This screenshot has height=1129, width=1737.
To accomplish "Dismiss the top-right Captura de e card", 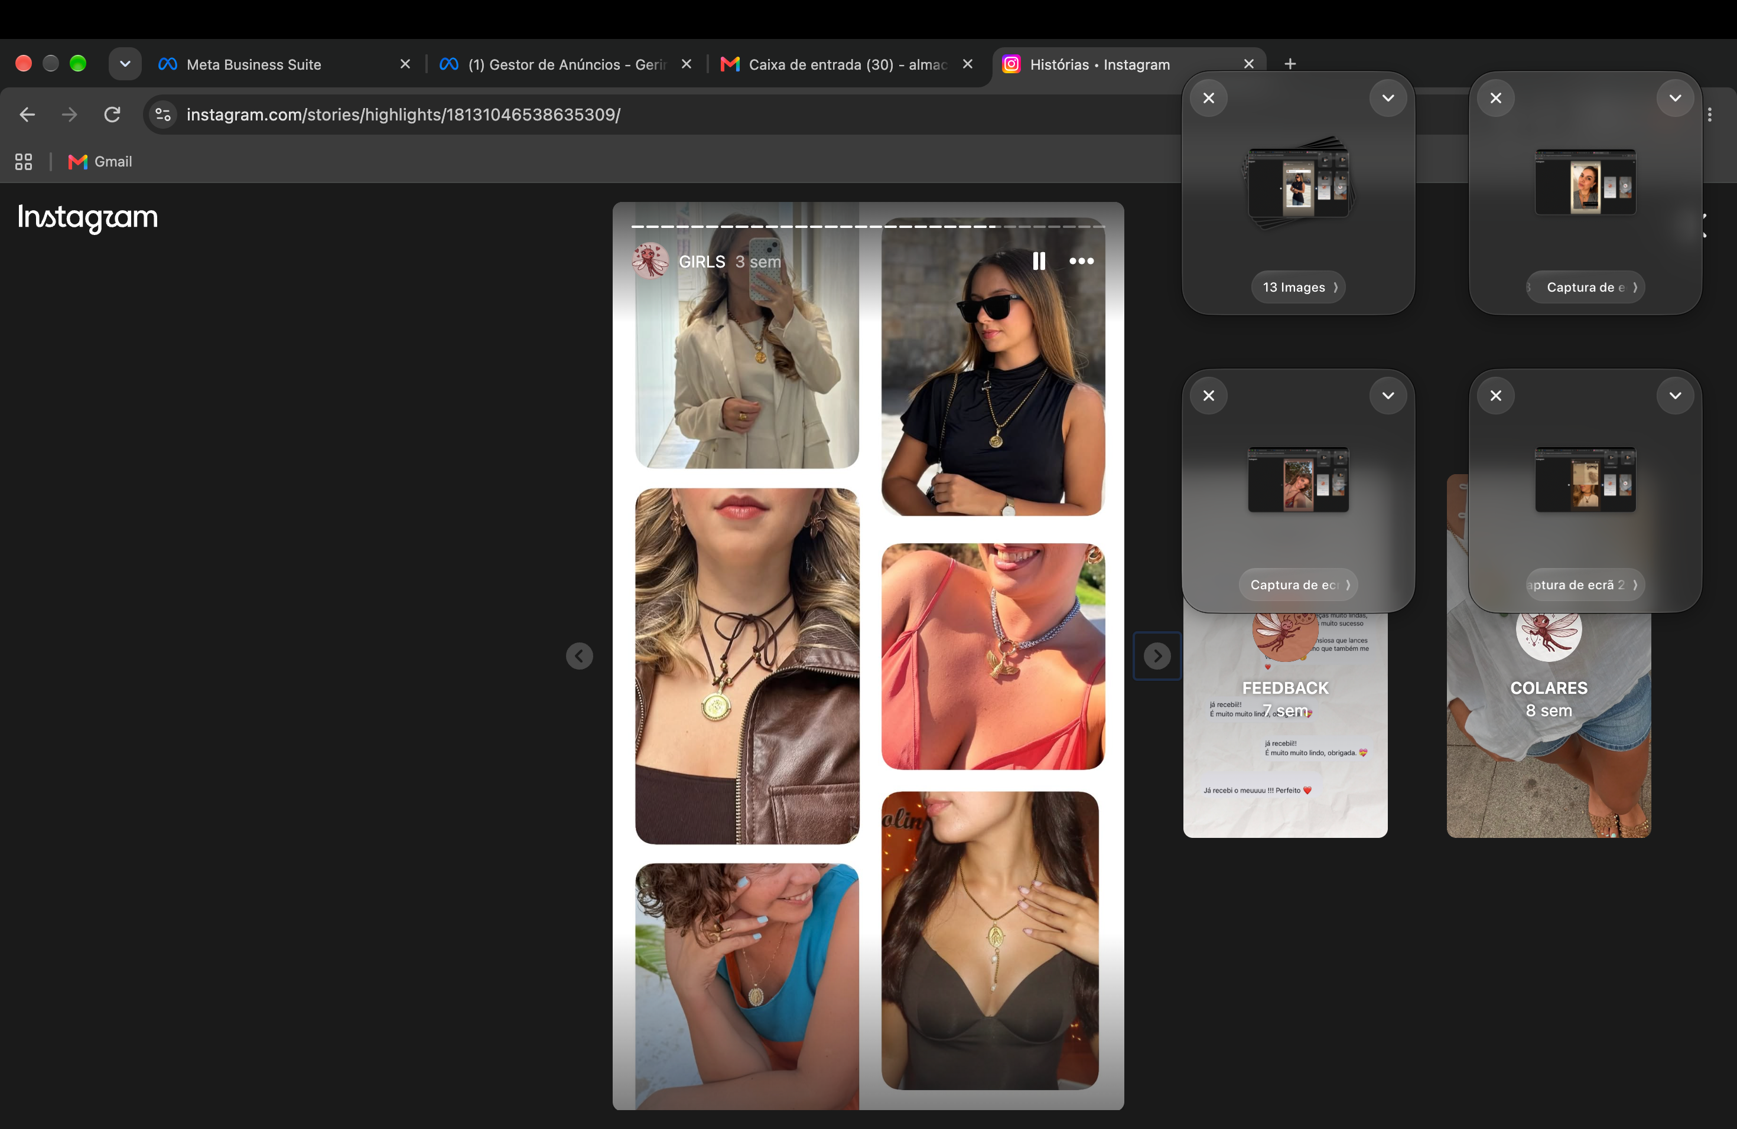I will coord(1495,98).
